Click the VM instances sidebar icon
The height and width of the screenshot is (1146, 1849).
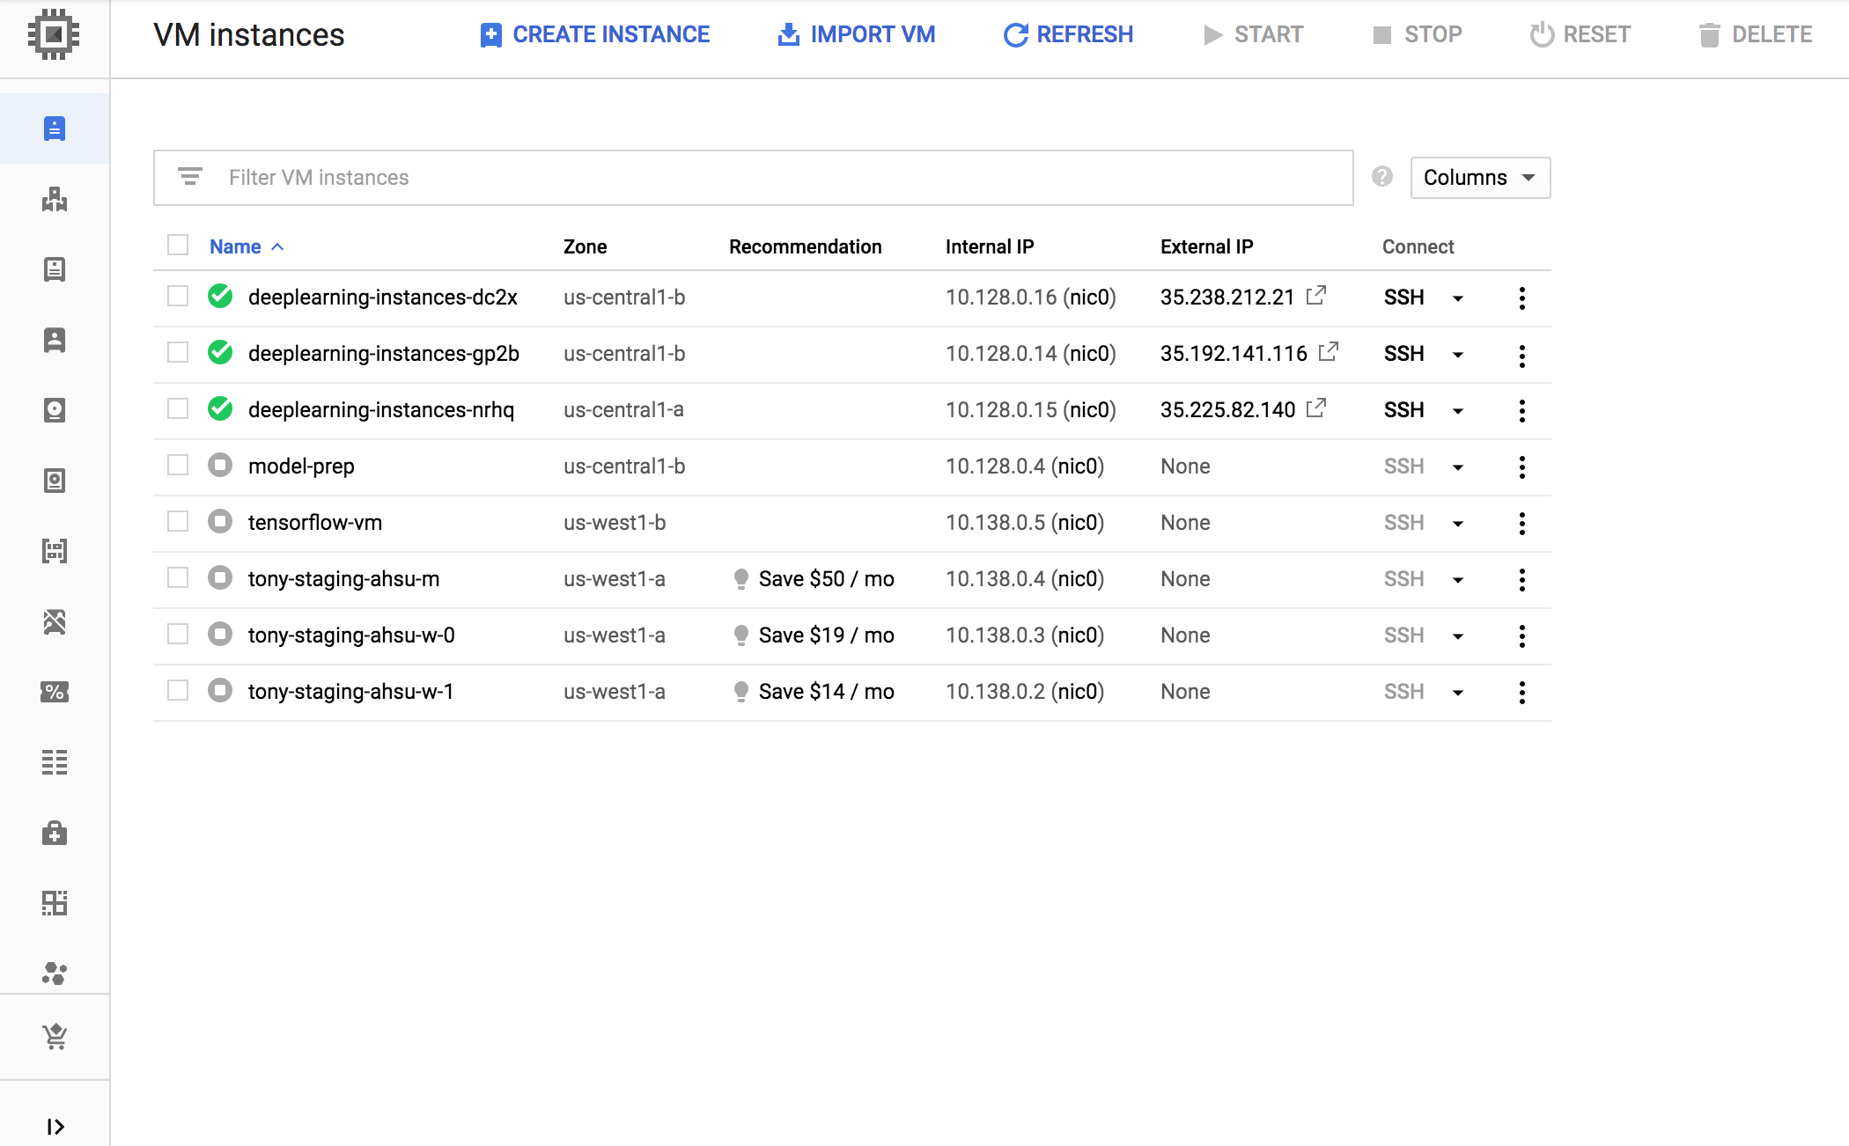(x=55, y=129)
